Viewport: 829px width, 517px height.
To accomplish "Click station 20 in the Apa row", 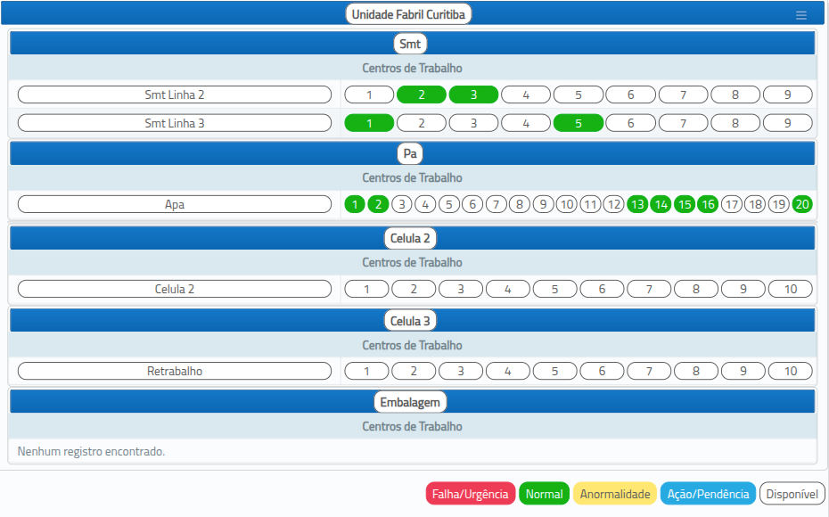I will click(x=801, y=205).
